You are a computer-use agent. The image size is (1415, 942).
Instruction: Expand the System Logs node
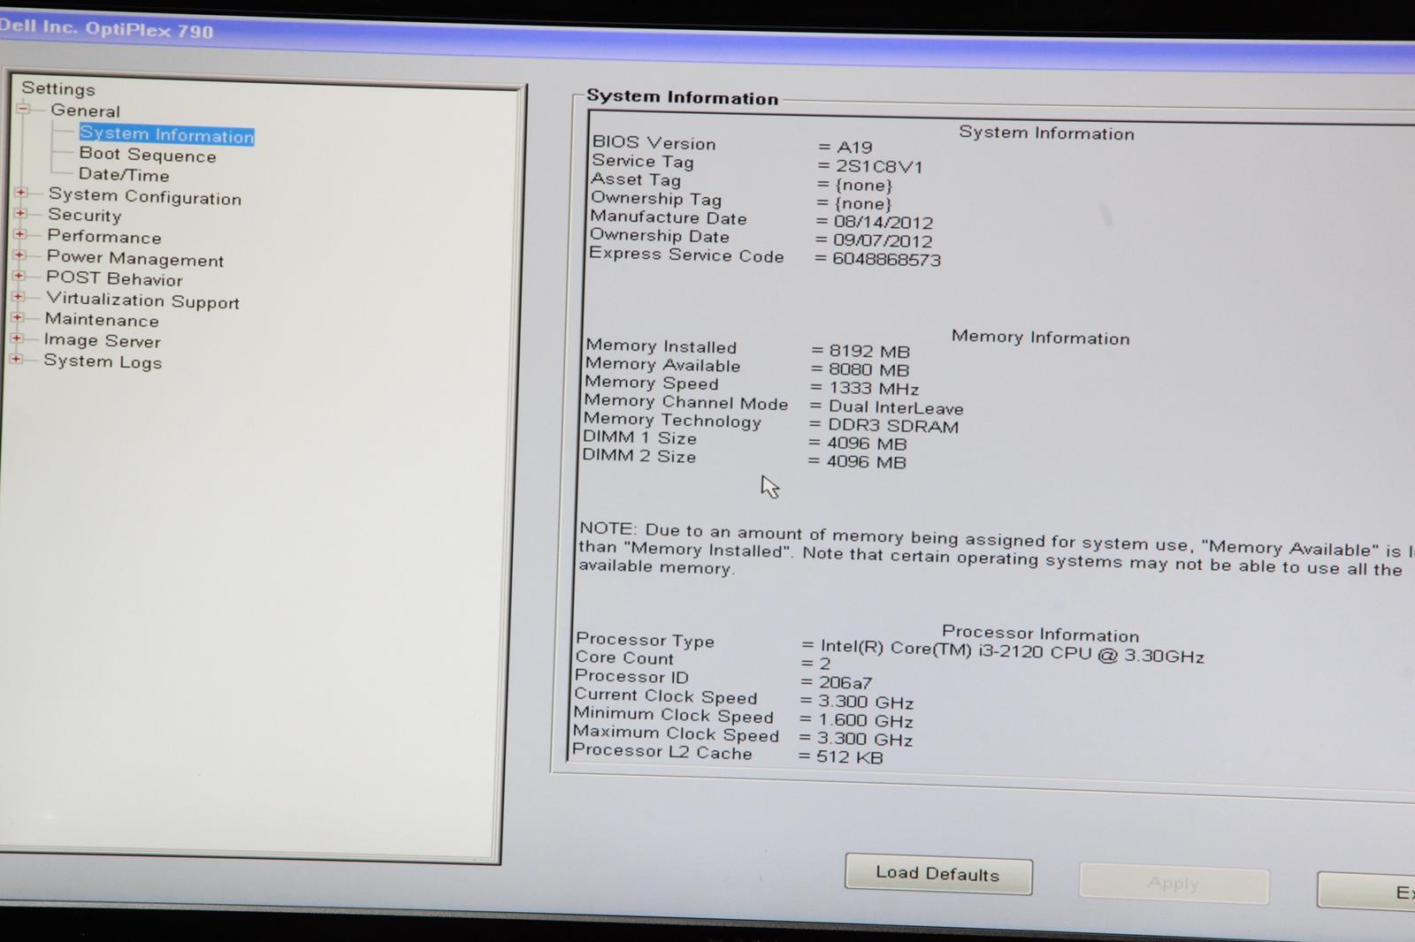click(15, 359)
